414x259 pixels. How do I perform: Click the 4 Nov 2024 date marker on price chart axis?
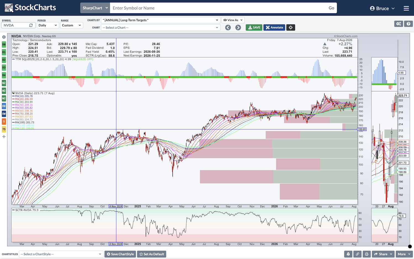(116, 206)
